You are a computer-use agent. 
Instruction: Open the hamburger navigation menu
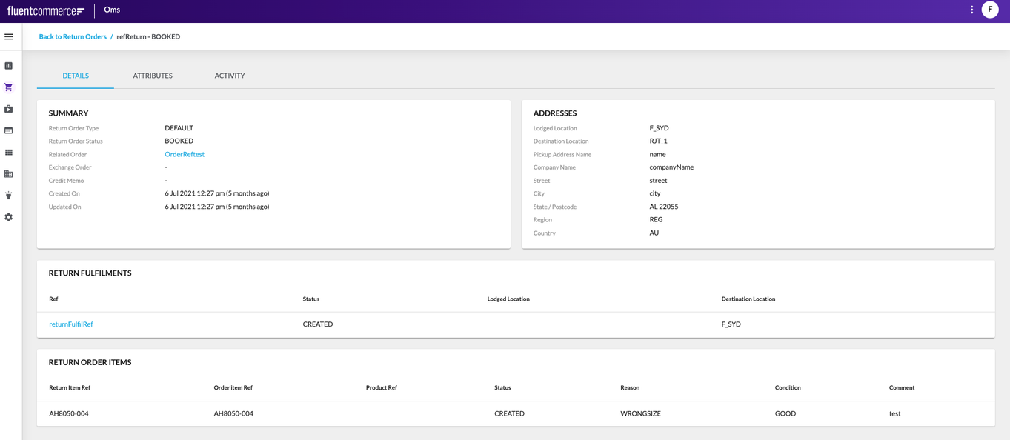pos(9,36)
